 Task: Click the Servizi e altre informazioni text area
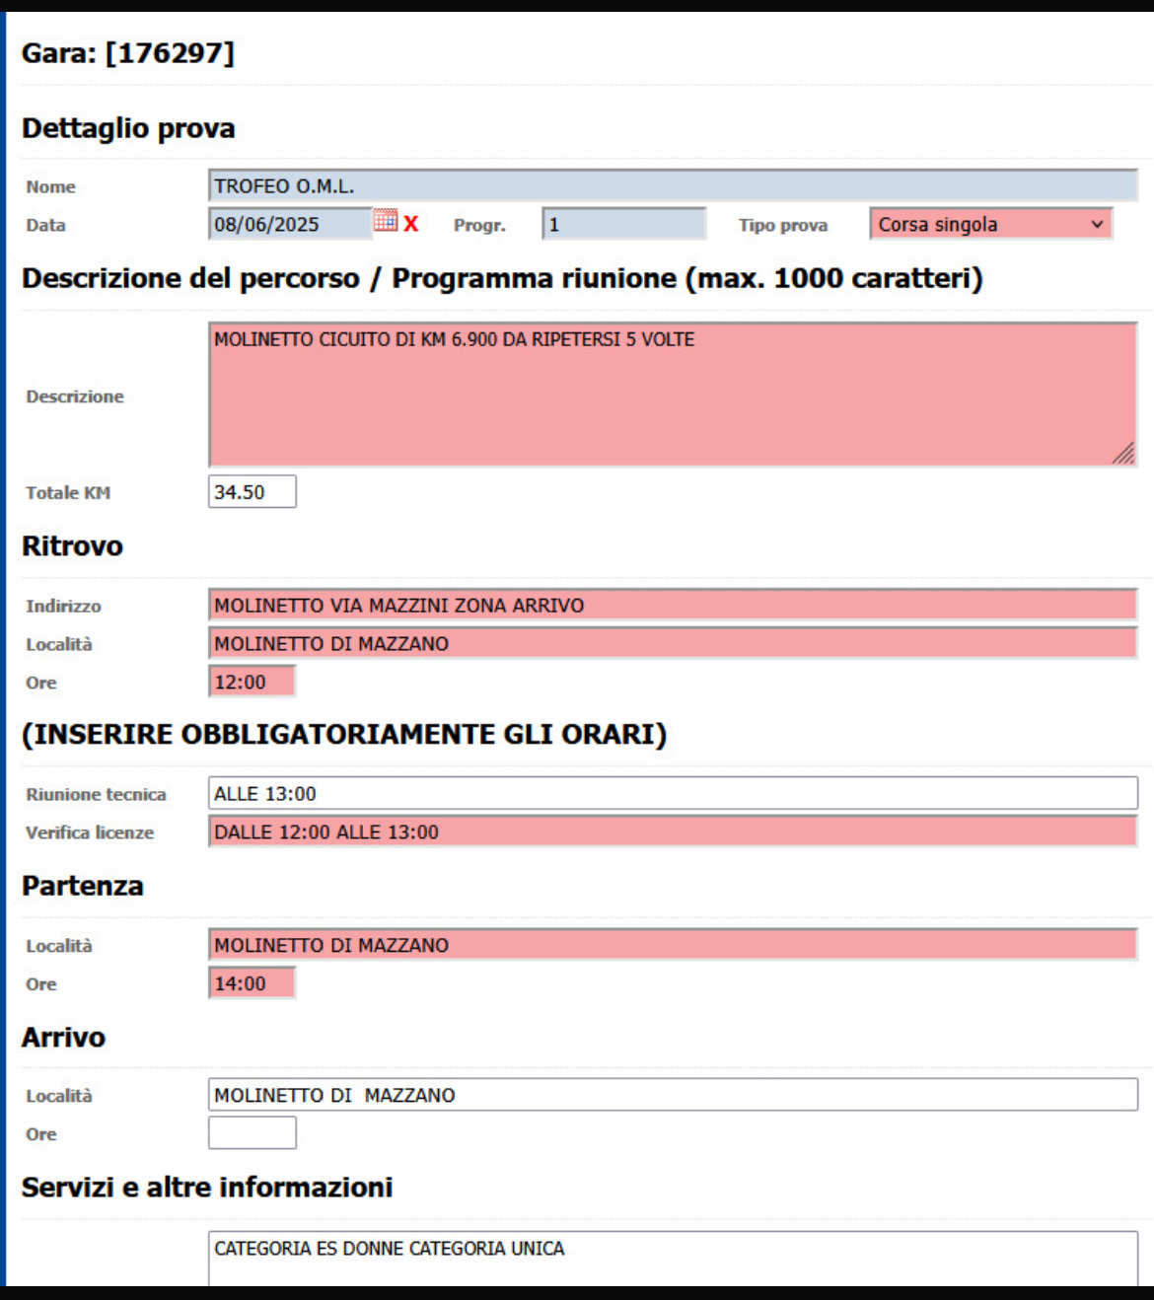(672, 1258)
